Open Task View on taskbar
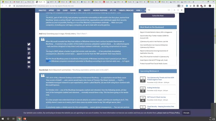The width and height of the screenshot is (216, 121). point(13,119)
